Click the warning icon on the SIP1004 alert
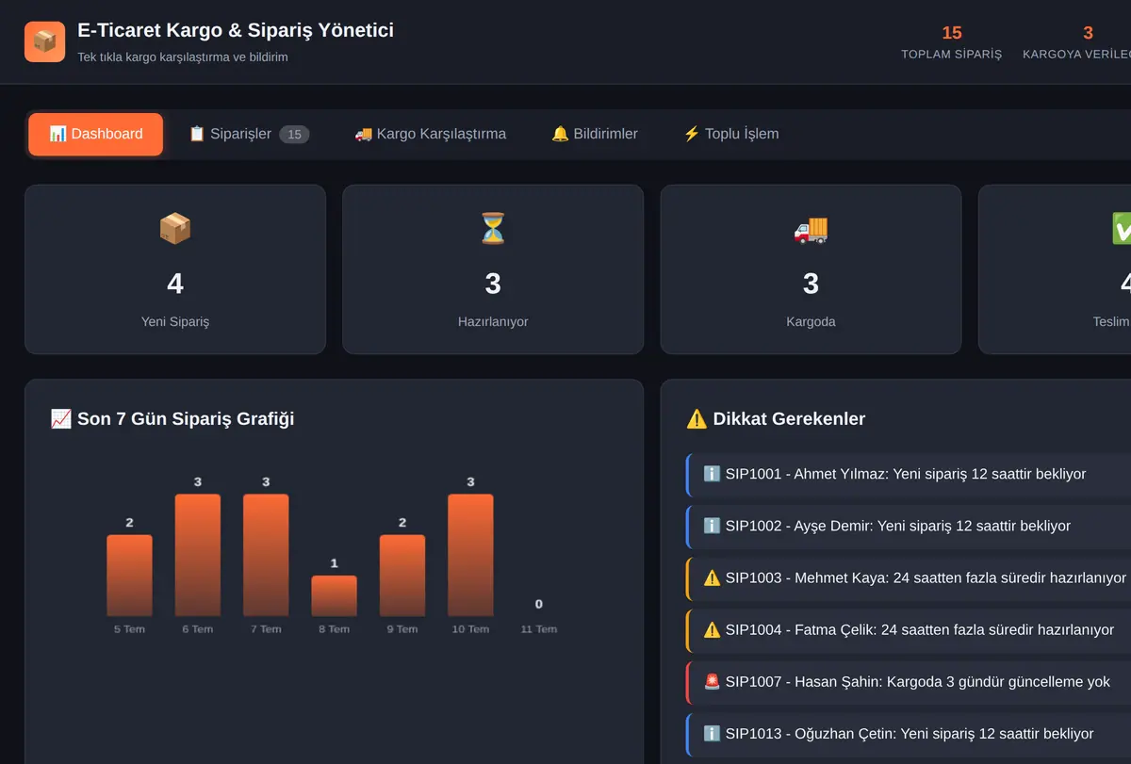Image resolution: width=1131 pixels, height=764 pixels. tap(712, 629)
